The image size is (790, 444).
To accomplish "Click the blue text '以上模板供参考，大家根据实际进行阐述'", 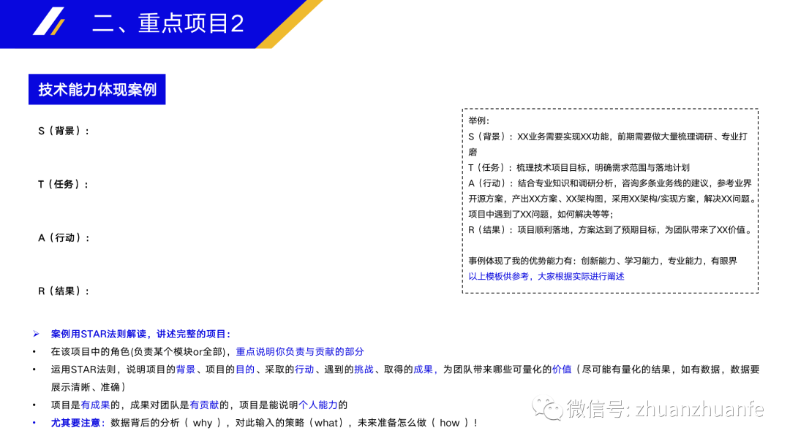I will coord(546,277).
